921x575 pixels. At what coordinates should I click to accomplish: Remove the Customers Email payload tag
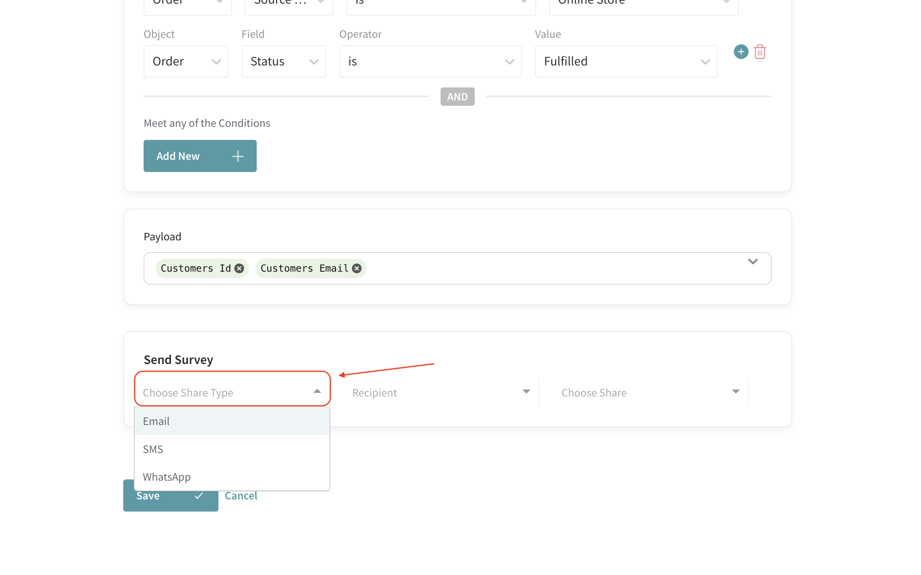(357, 268)
